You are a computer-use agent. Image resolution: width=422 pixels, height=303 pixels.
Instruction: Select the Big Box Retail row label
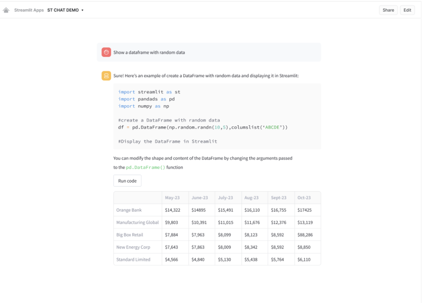[138, 235]
